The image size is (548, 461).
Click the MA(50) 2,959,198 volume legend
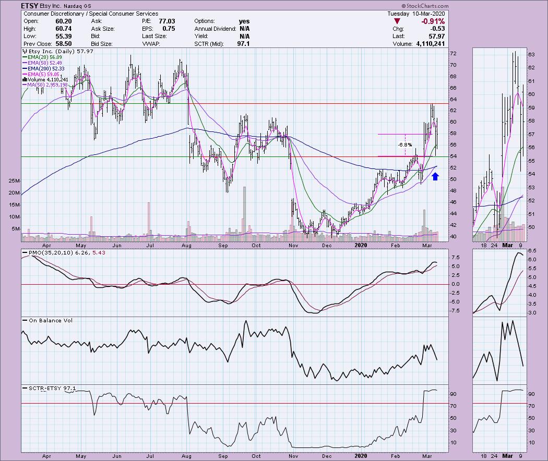(x=45, y=85)
